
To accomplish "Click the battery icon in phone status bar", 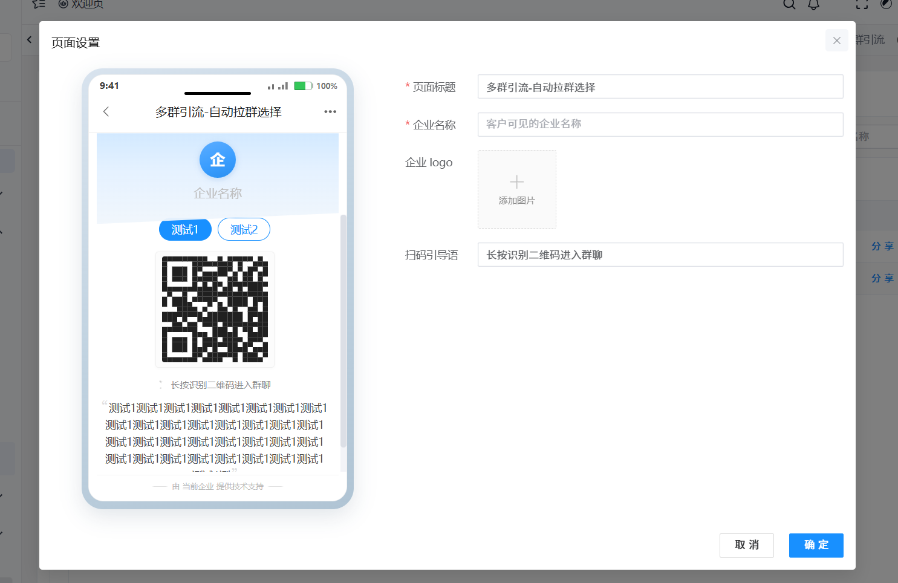I will click(303, 86).
